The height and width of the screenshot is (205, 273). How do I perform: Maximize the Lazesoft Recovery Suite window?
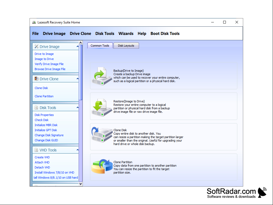(x=225, y=22)
